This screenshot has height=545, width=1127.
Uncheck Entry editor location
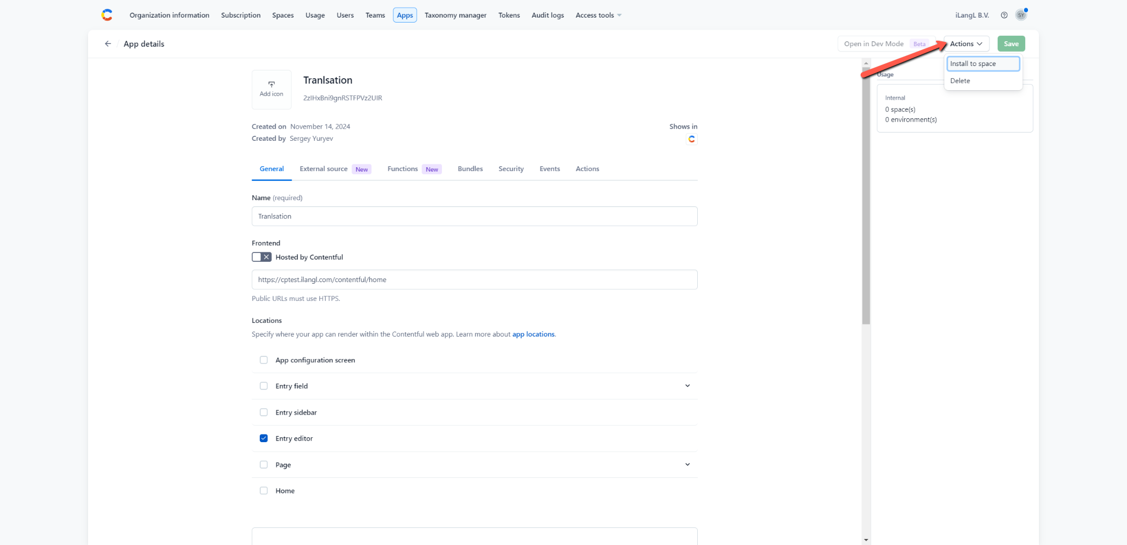(x=264, y=438)
